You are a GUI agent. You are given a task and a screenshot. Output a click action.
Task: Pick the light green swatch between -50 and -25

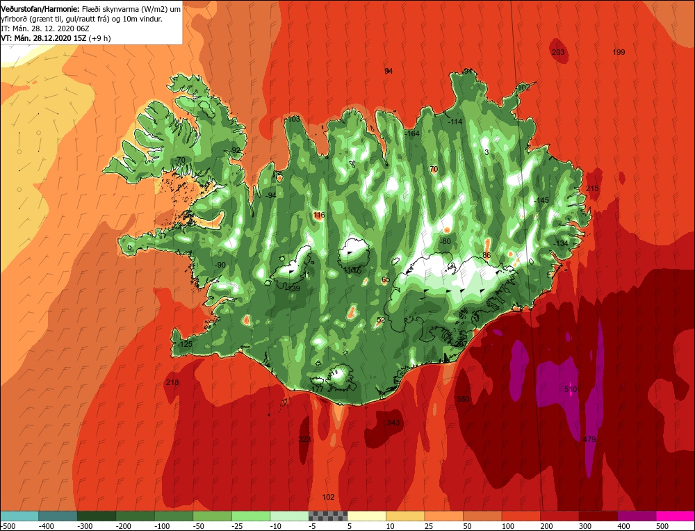tap(212, 516)
